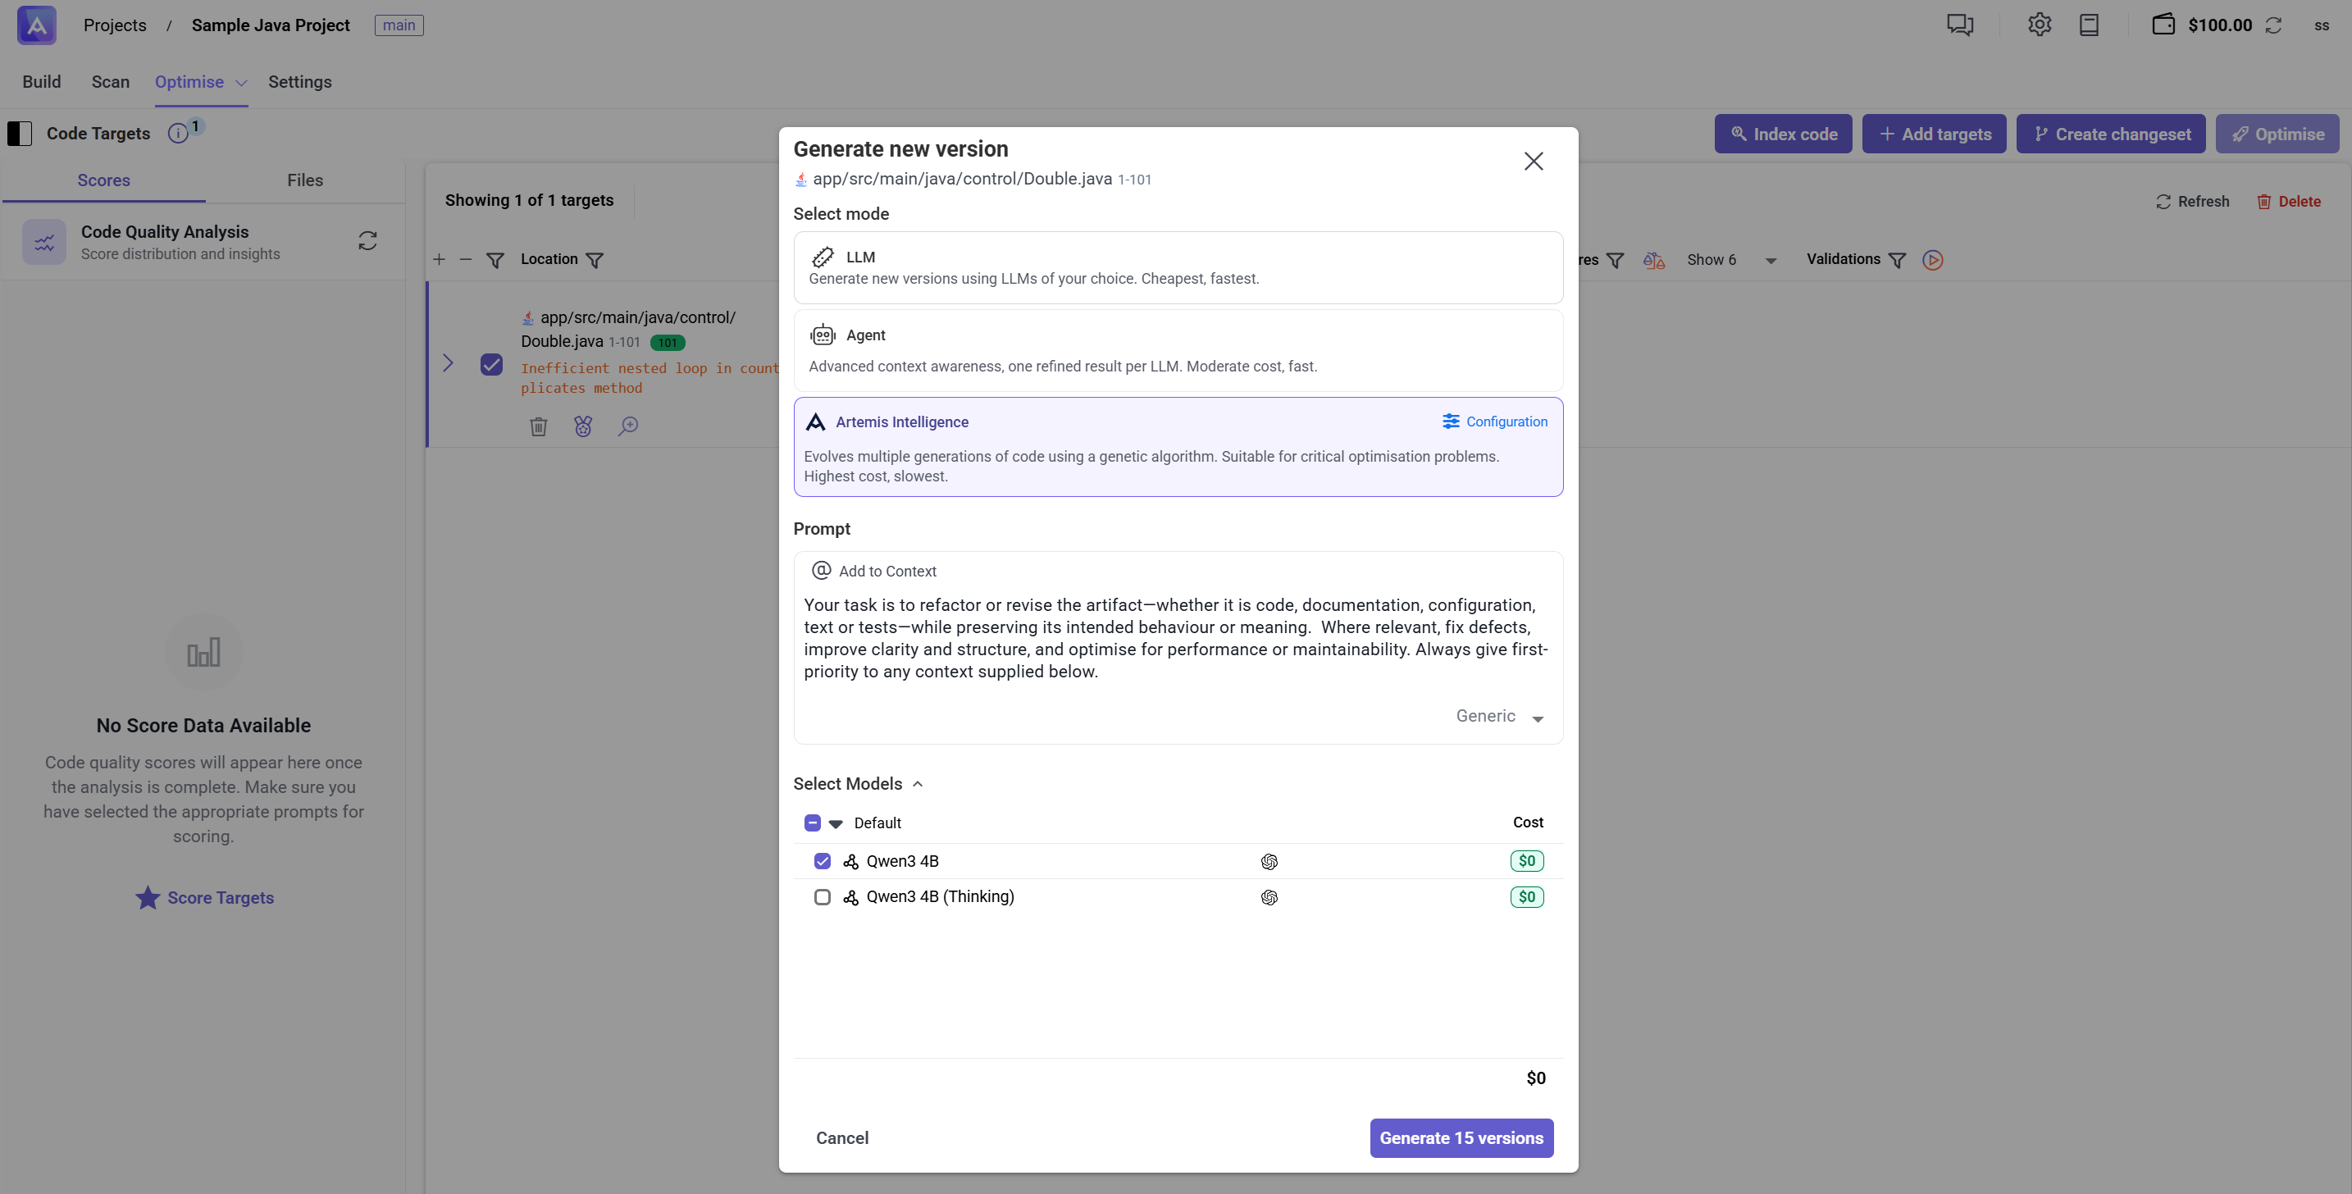Click the medal score icon under target
This screenshot has width=2352, height=1194.
[582, 426]
